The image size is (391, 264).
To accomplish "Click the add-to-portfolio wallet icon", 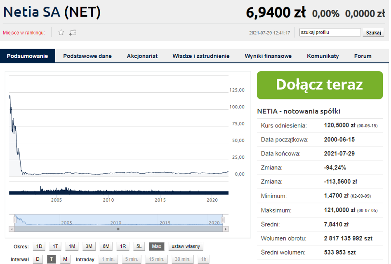I will [x=73, y=33].
